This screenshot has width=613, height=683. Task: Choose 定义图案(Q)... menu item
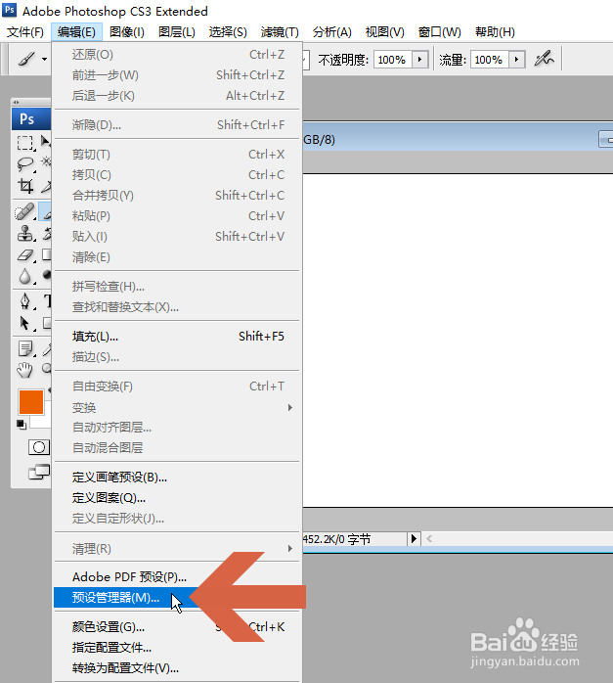click(178, 497)
